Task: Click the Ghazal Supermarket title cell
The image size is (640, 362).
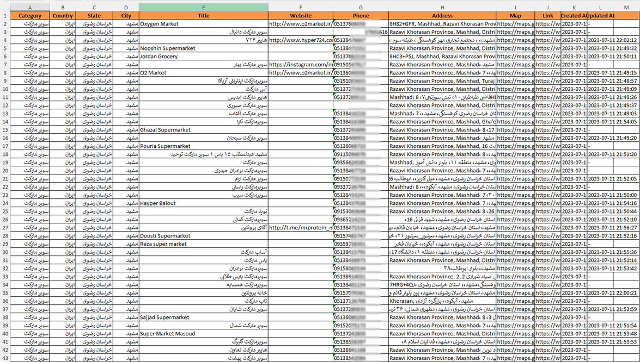Action: pos(204,129)
